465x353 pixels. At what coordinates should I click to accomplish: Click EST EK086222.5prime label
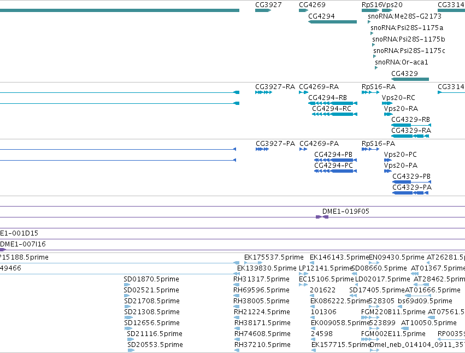coord(340,301)
